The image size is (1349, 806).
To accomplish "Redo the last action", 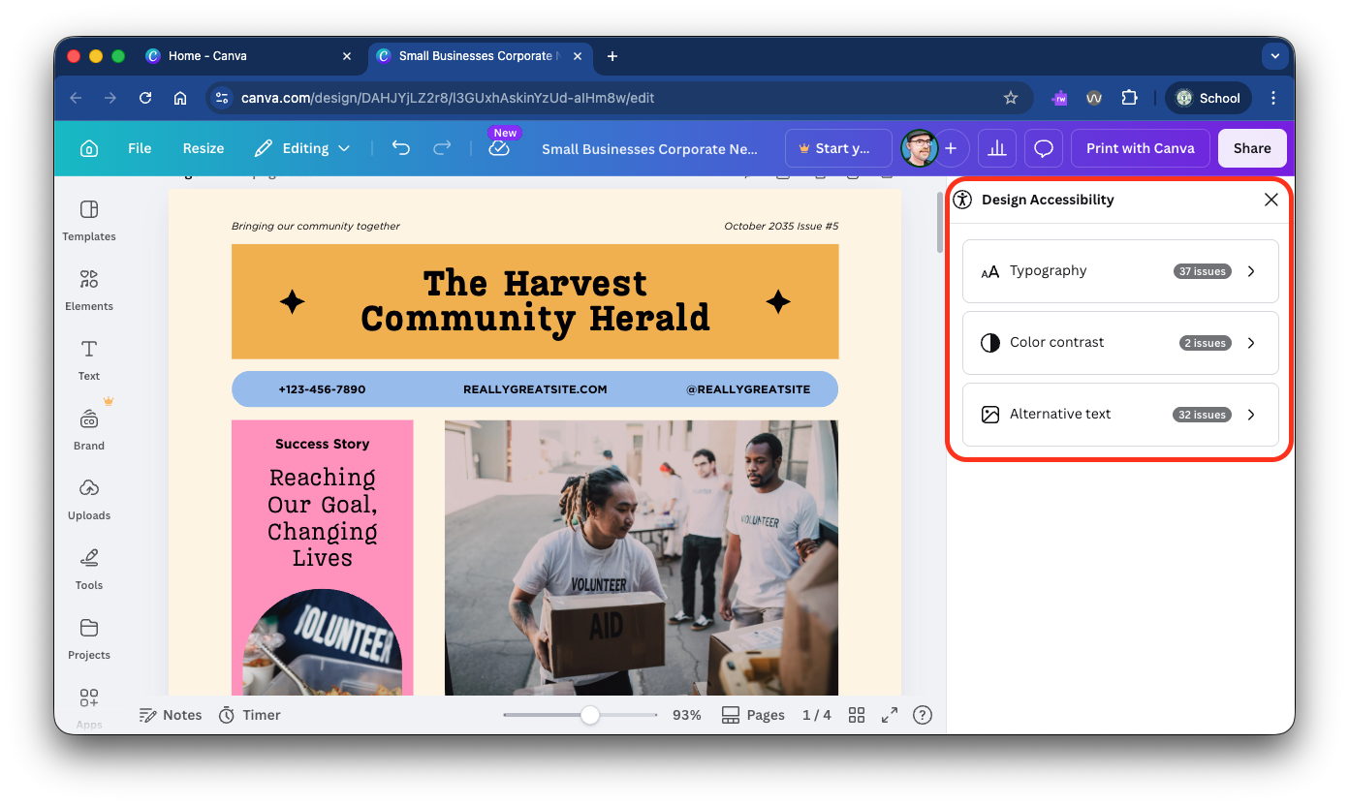I will [x=442, y=148].
